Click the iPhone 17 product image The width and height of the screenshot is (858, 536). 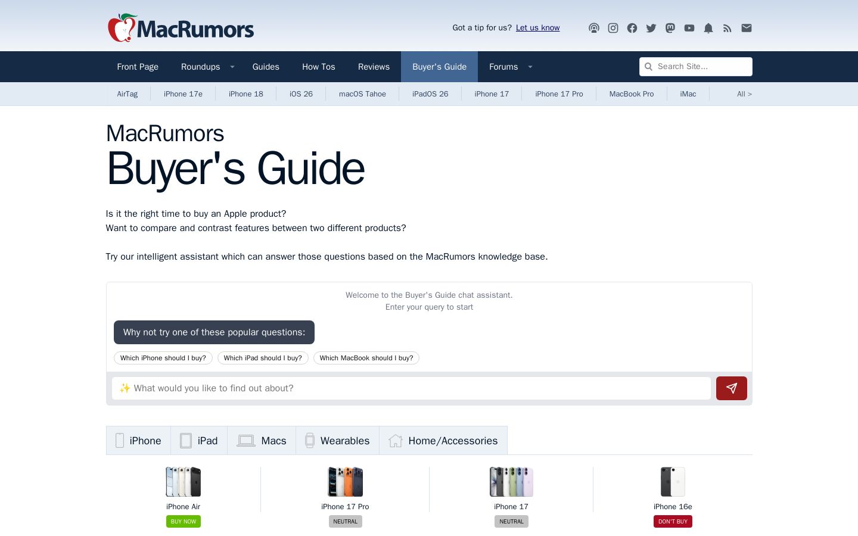[x=511, y=482]
